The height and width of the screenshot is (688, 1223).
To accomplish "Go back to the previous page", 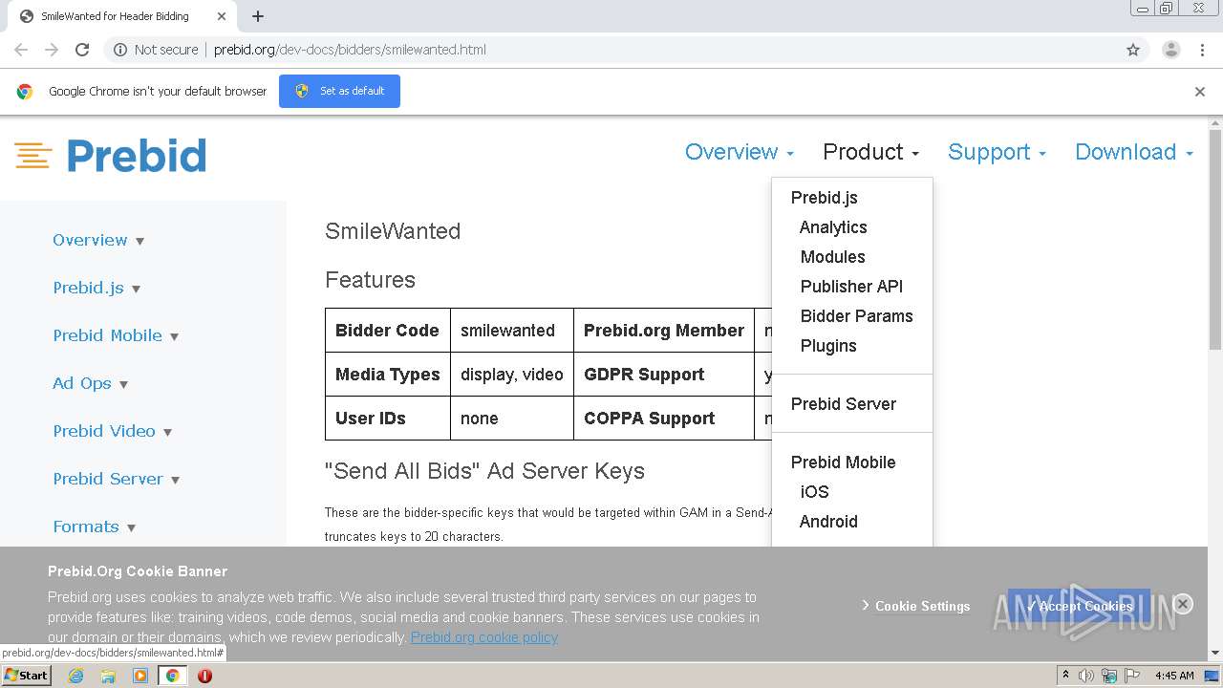I will (21, 50).
